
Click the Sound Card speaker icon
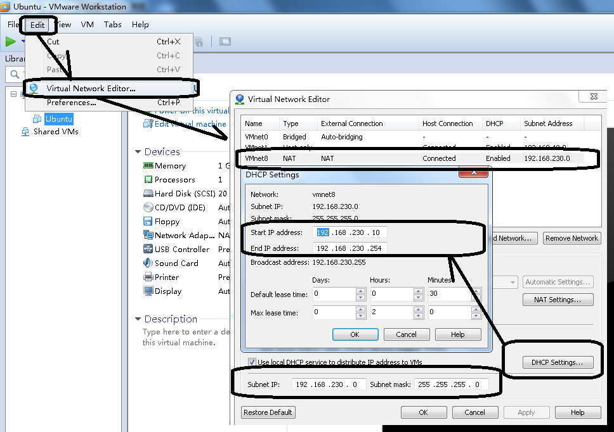pos(148,264)
